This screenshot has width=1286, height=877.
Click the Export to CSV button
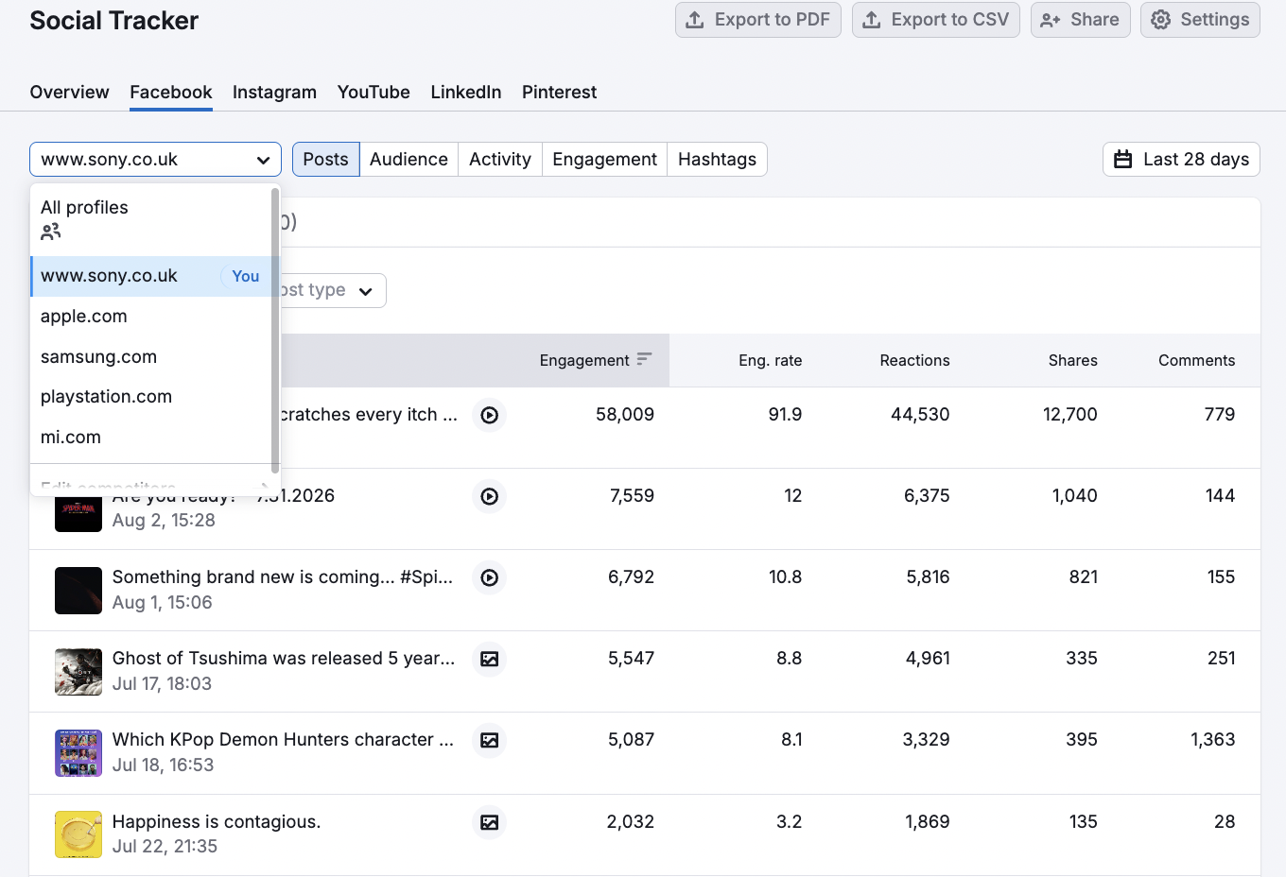click(x=935, y=19)
